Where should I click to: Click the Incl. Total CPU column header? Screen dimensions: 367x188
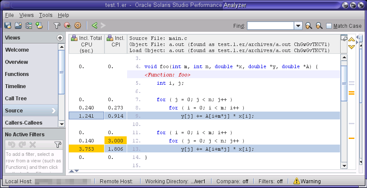[87, 44]
